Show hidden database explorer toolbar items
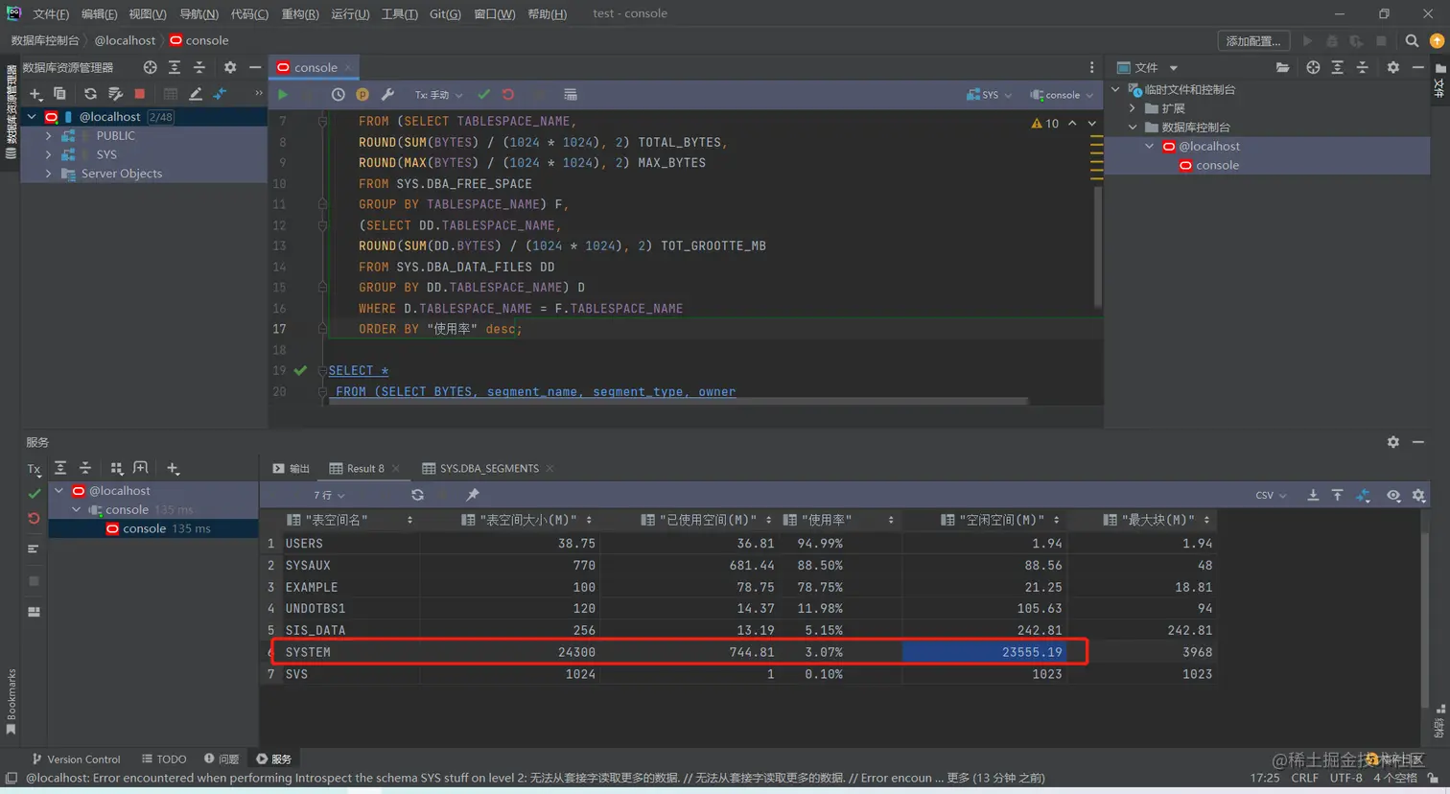This screenshot has width=1450, height=794. tap(258, 94)
